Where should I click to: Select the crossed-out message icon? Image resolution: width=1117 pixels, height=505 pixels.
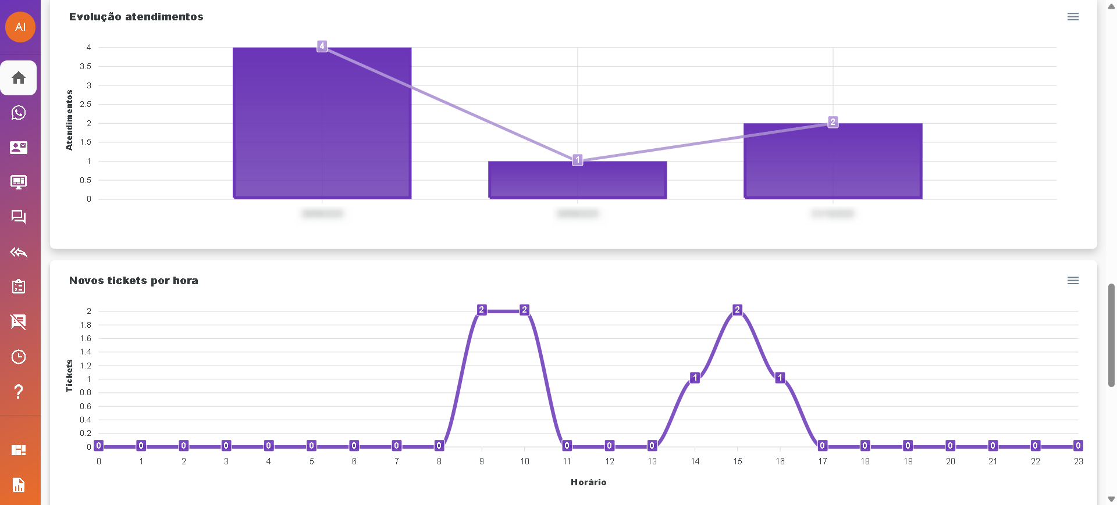[19, 321]
